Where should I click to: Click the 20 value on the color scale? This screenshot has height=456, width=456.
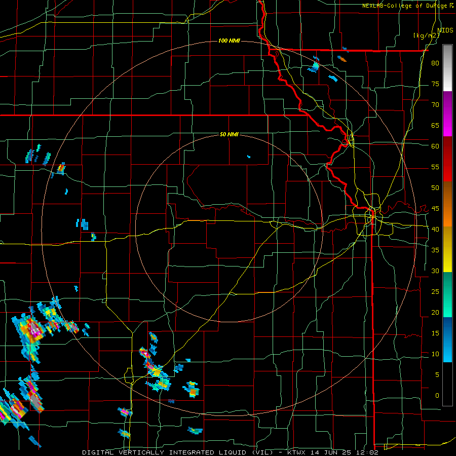click(435, 312)
